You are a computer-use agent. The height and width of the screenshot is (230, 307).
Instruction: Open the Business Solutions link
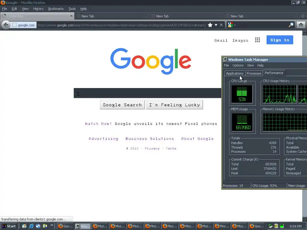150,139
